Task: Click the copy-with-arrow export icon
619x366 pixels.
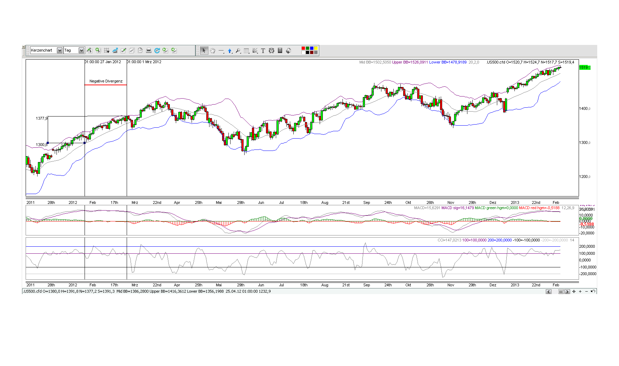Action: (x=288, y=51)
